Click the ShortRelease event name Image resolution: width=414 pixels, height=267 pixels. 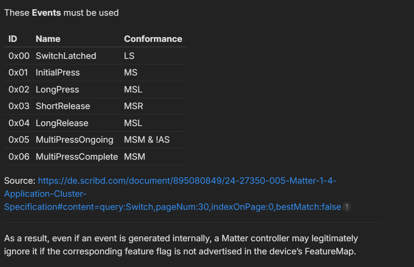[x=63, y=106]
